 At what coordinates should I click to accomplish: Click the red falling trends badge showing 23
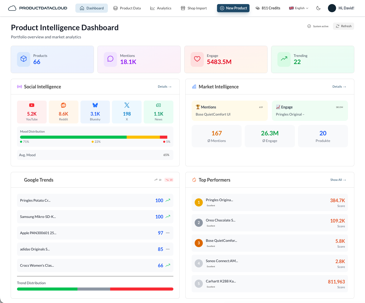point(169,180)
